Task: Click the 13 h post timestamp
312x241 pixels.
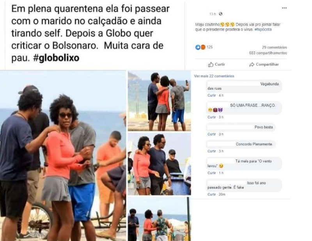Action: [x=212, y=14]
